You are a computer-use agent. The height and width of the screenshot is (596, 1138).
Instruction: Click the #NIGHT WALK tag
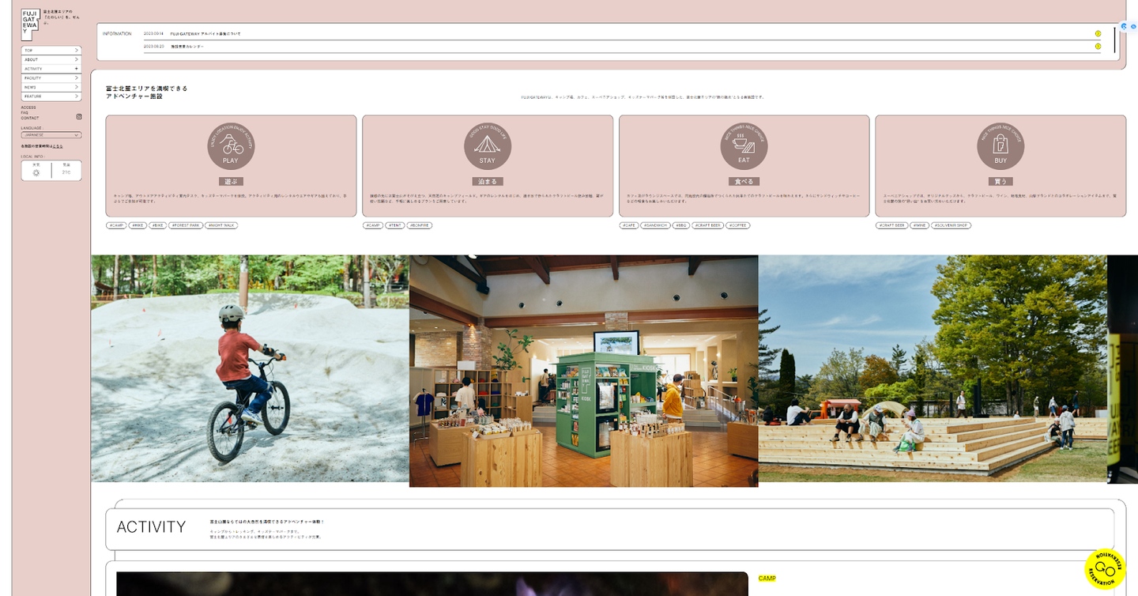[x=221, y=225]
